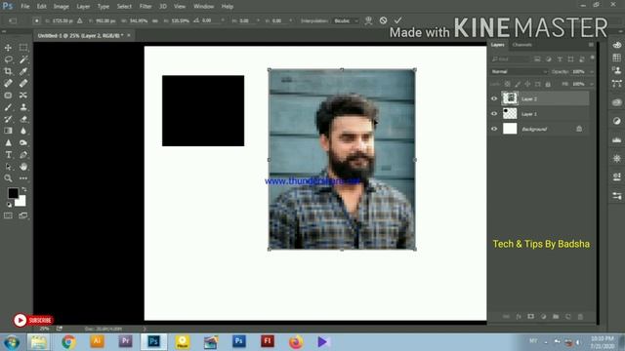The image size is (625, 351).
Task: Add a layer style fx
Action: tap(519, 317)
